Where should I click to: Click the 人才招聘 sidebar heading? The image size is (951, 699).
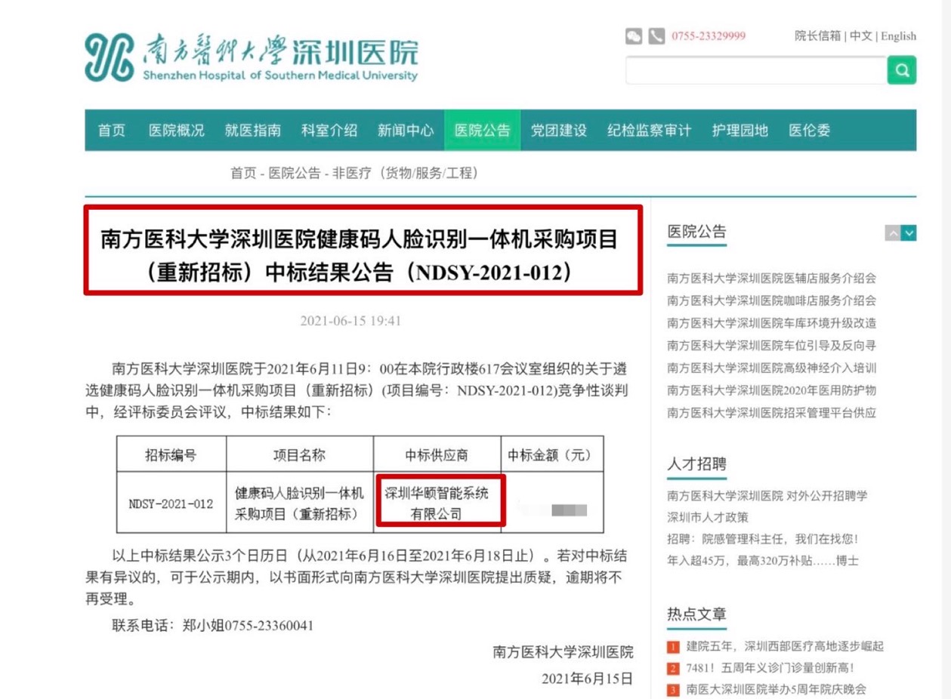point(696,464)
